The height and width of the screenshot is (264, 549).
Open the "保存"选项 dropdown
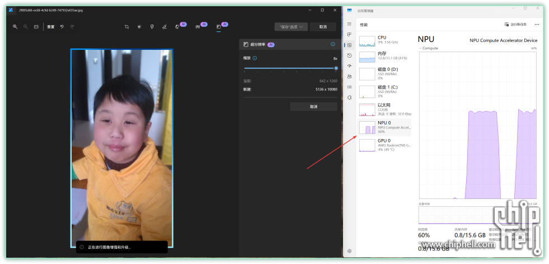pos(291,26)
